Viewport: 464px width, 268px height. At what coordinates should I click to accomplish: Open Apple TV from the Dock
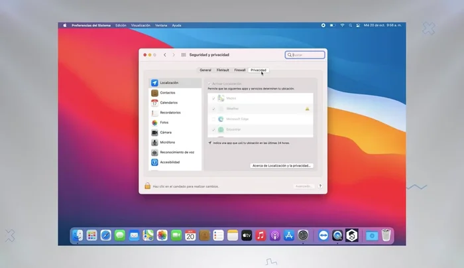click(x=247, y=235)
